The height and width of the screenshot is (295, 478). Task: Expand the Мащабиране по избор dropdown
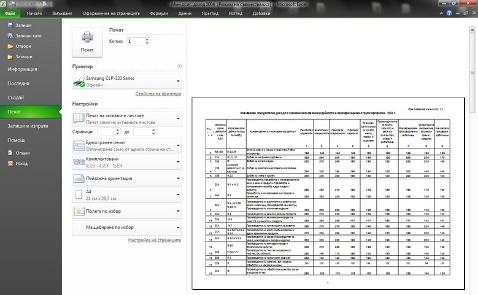pyautogui.click(x=127, y=228)
